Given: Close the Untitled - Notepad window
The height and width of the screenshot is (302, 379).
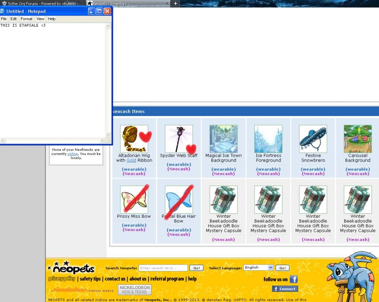Looking at the screenshot, I should 107,11.
